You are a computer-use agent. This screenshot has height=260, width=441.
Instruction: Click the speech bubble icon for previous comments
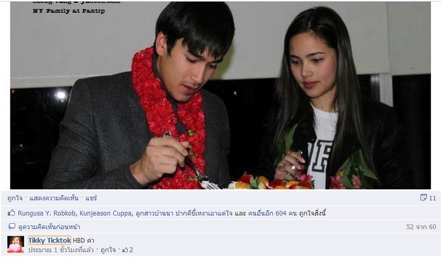point(12,227)
